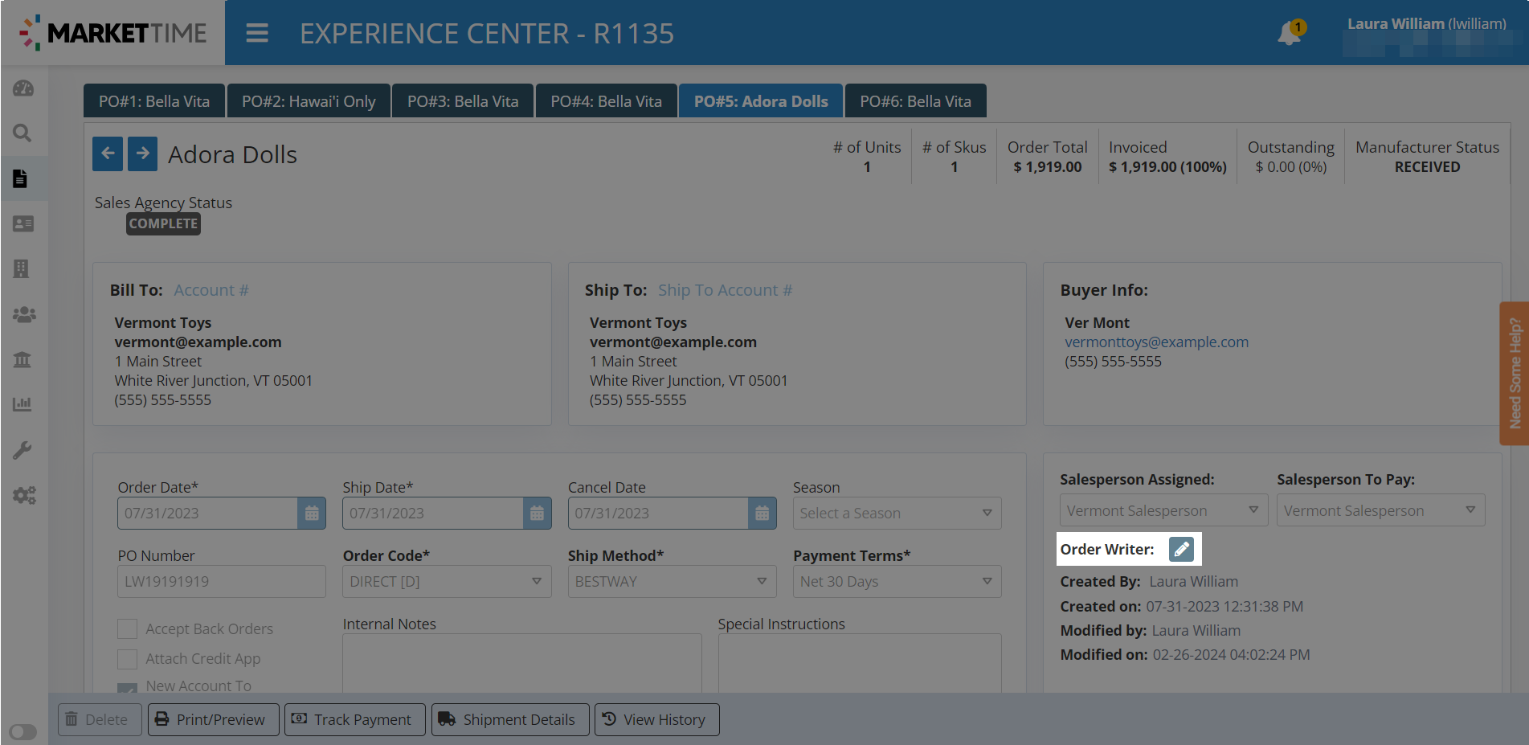Switch to PO#2: Hawai'i Only tab
This screenshot has height=745, width=1529.
coord(309,101)
